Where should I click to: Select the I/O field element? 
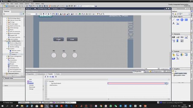[x=174, y=37]
